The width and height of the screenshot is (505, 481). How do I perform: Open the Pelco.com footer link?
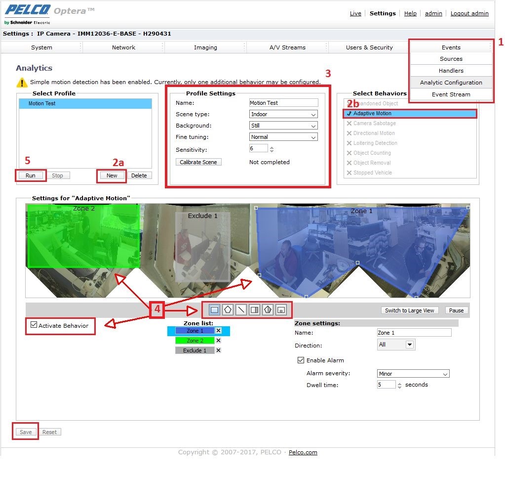pos(303,452)
